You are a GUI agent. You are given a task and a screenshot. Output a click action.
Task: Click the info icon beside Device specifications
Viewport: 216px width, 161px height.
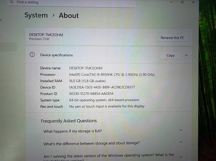pyautogui.click(x=32, y=55)
